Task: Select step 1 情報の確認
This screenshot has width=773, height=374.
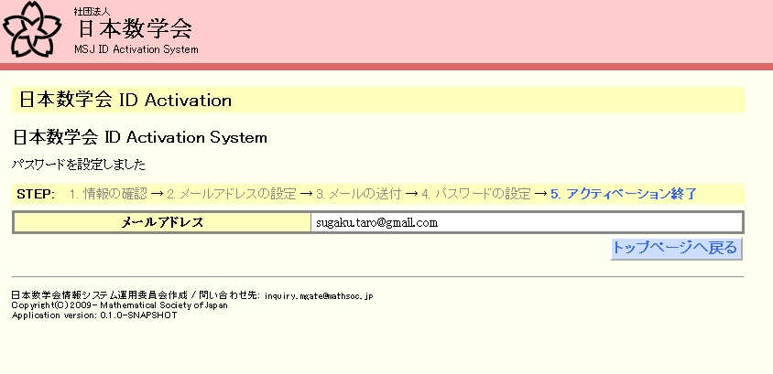Action: 108,194
